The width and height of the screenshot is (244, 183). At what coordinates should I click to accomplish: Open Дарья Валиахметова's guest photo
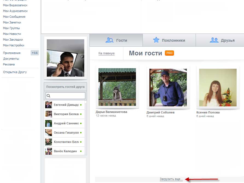(x=117, y=87)
